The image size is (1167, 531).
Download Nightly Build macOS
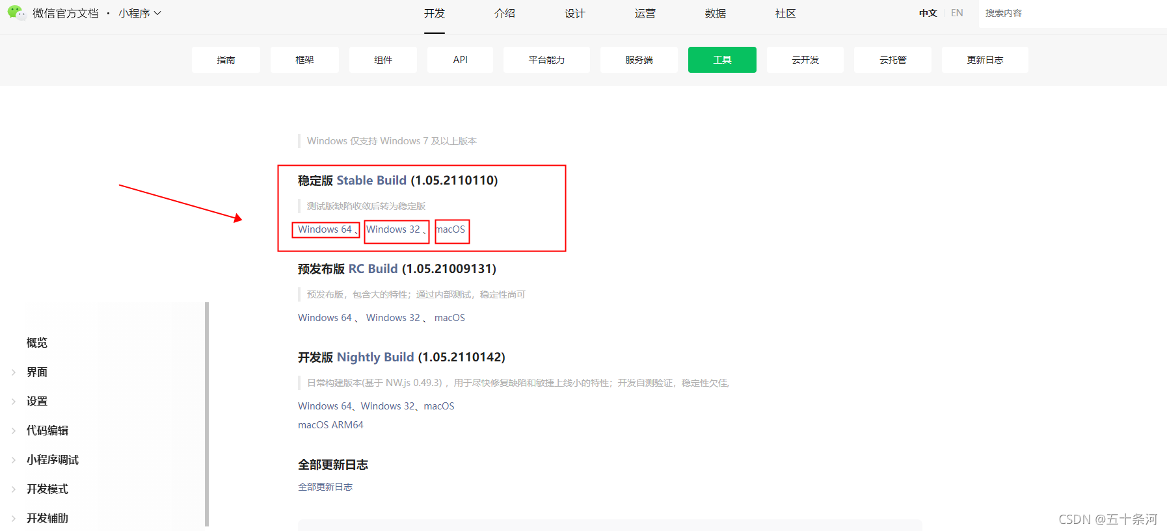pos(439,406)
